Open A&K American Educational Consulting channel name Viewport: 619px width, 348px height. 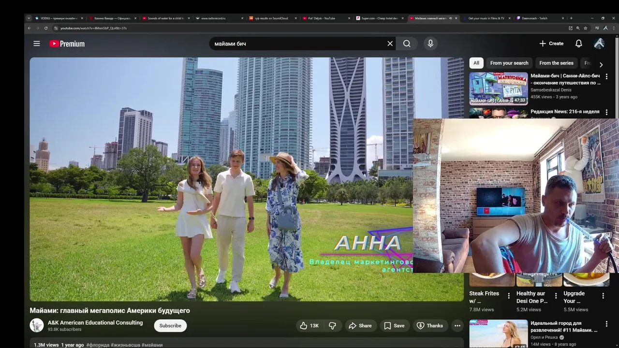tap(95, 322)
